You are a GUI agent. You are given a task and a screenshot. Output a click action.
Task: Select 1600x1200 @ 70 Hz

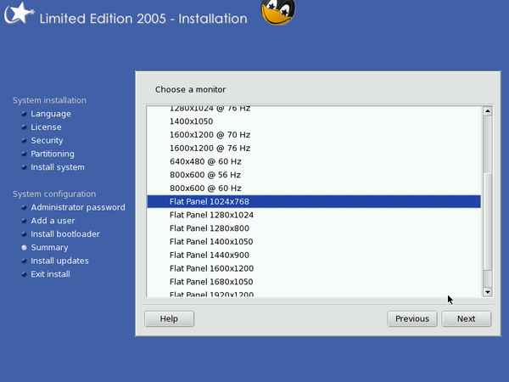(314, 135)
